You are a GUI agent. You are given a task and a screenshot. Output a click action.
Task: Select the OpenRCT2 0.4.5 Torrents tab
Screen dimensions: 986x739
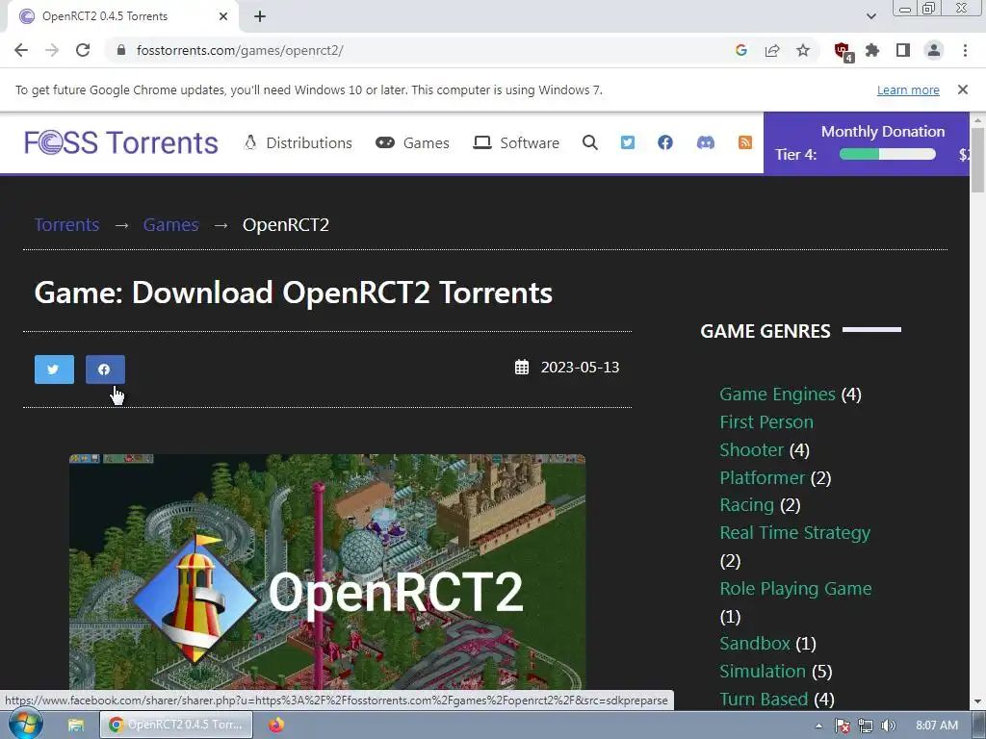point(123,16)
